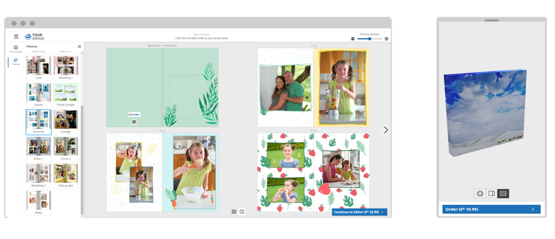This screenshot has width=555, height=239.
Task: Choose the Wedding 1 theme thumbnail
Action: click(66, 68)
